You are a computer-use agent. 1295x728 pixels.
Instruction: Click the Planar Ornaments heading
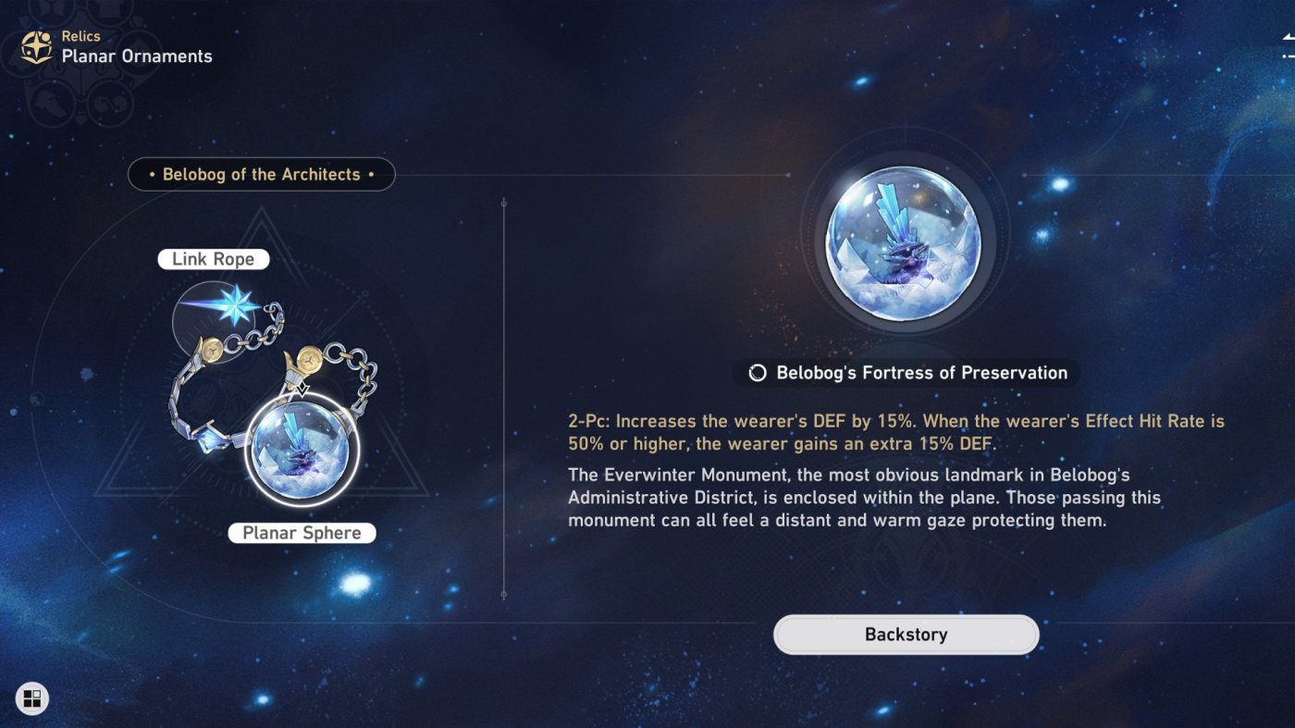(x=137, y=56)
